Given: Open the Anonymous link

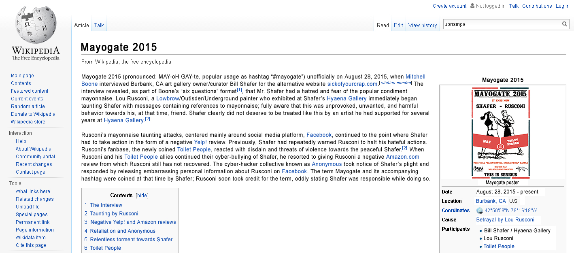Looking at the screenshot, I should tap(327, 164).
